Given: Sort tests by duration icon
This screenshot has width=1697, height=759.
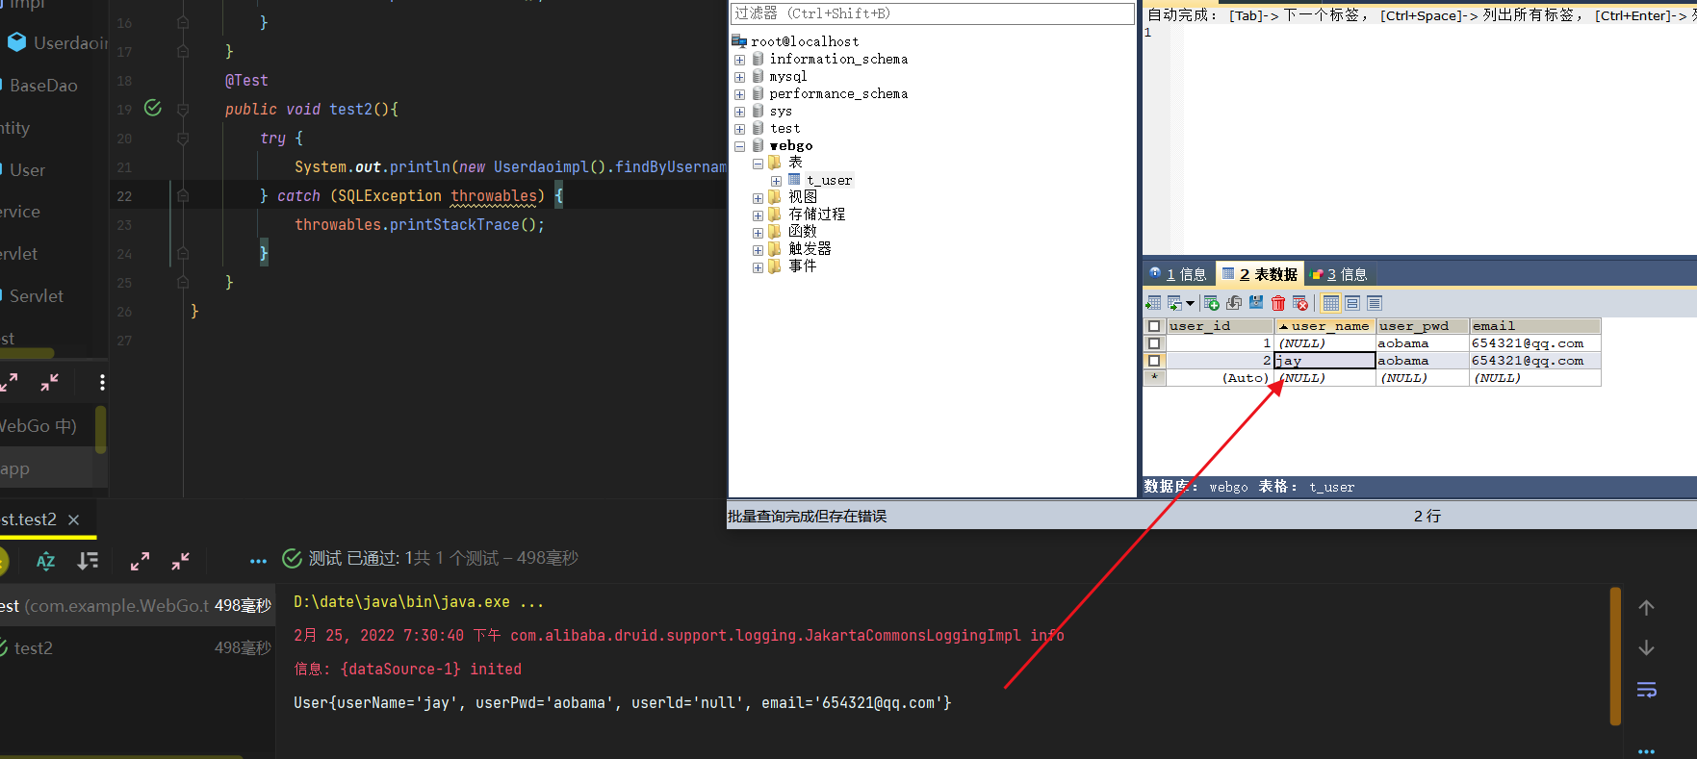Looking at the screenshot, I should (x=88, y=560).
